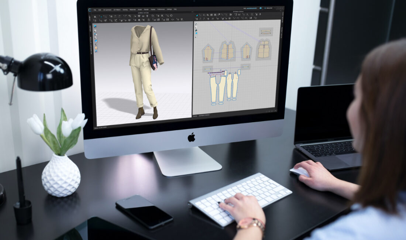Viewport: 406px width, 240px height.
Task: Click the blue username link in title bar
Action: (x=251, y=8)
